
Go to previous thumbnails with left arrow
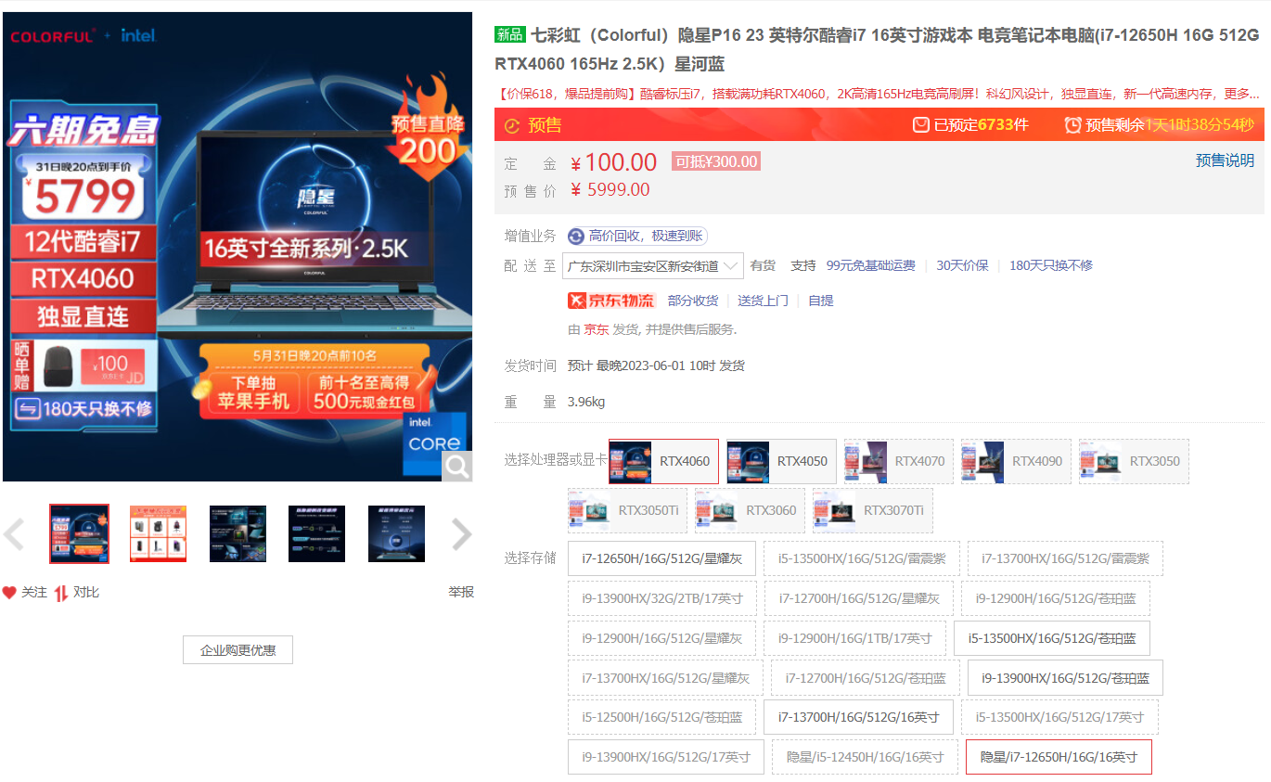pyautogui.click(x=14, y=534)
